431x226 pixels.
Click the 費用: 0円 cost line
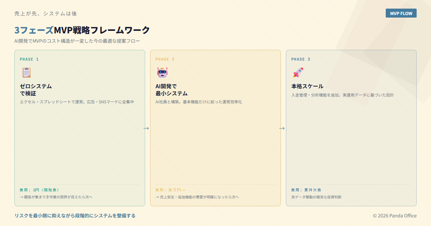[40, 190]
